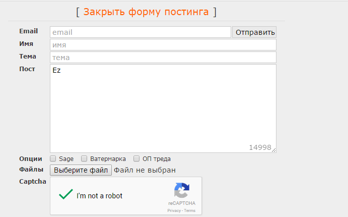
Task: Click the 'reCAPTCHA' caption under the logo
Action: (182, 203)
